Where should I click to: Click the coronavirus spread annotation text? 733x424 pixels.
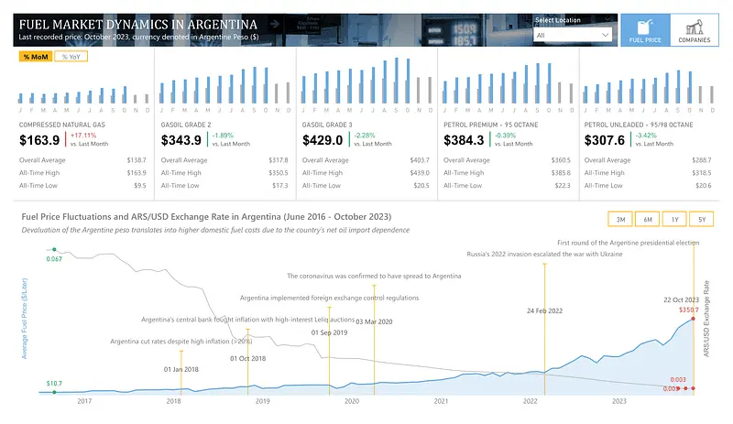pos(374,276)
